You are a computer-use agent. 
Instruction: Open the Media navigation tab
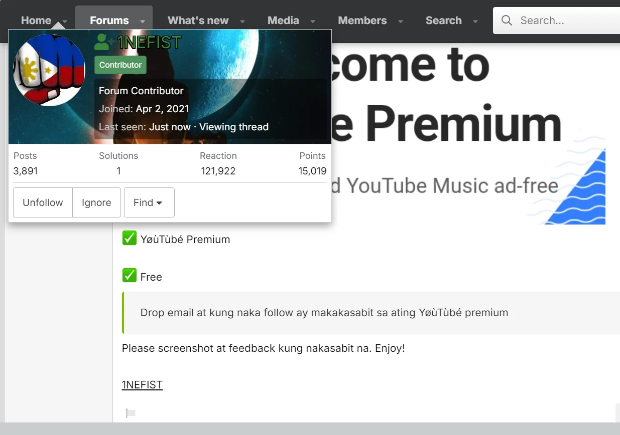(283, 21)
